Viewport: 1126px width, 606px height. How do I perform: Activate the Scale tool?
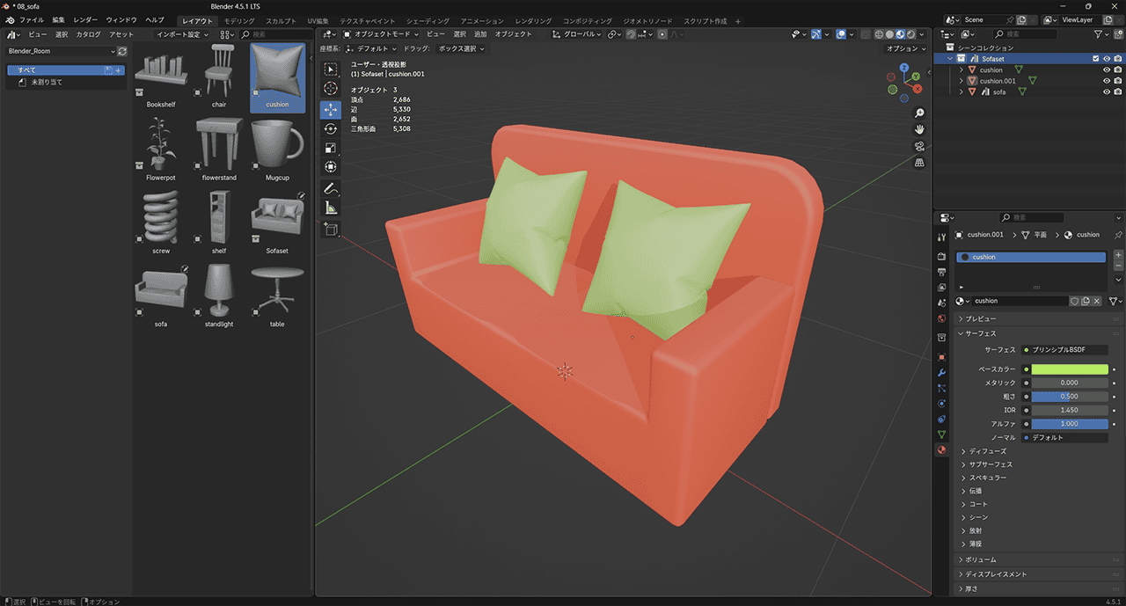tap(331, 148)
